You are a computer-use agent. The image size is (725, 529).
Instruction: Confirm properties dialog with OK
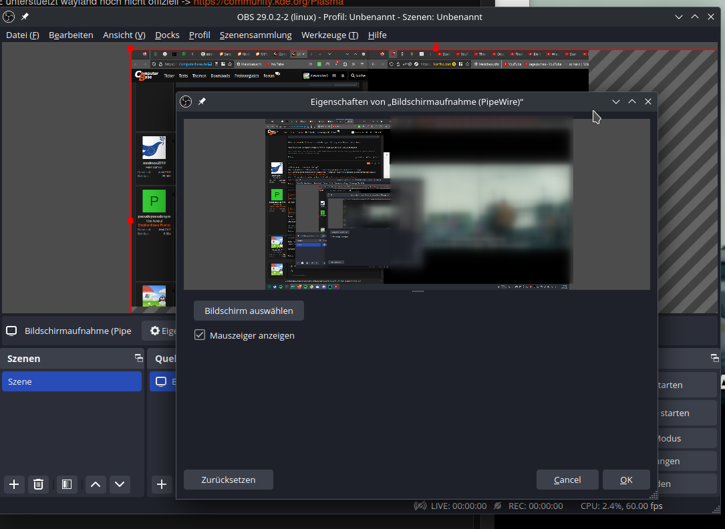pos(626,480)
